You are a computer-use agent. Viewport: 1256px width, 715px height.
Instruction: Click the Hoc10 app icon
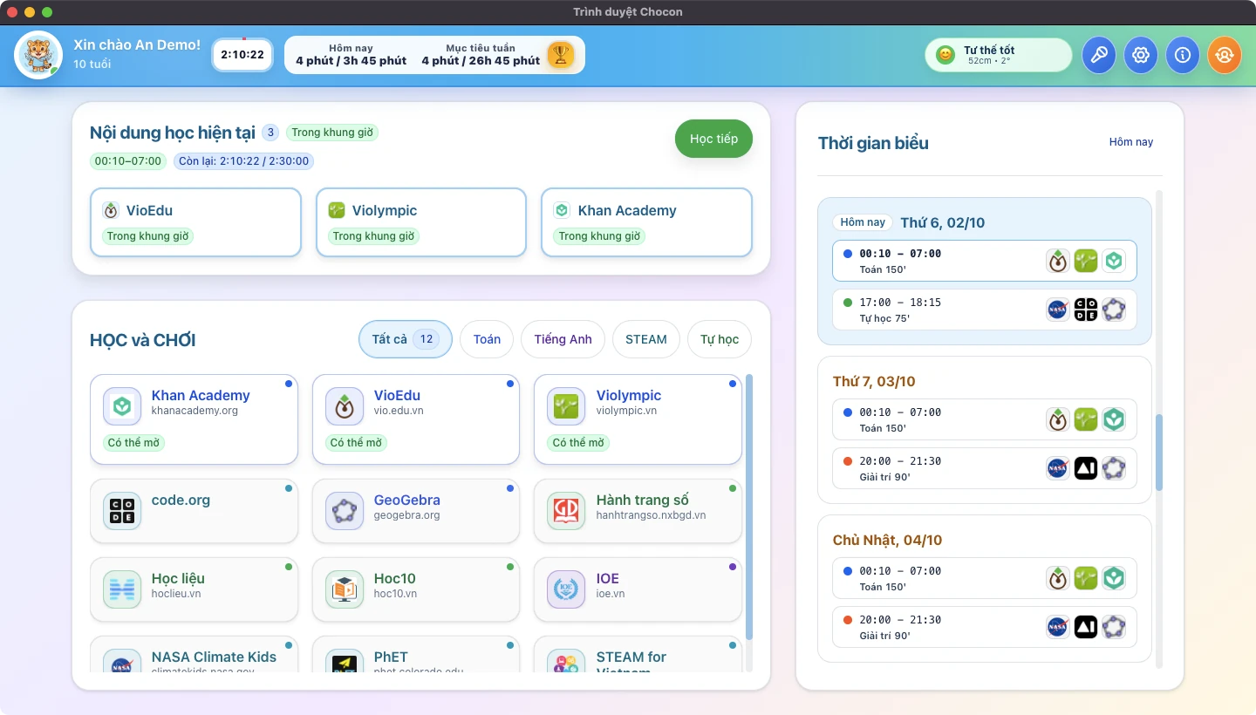pos(345,589)
